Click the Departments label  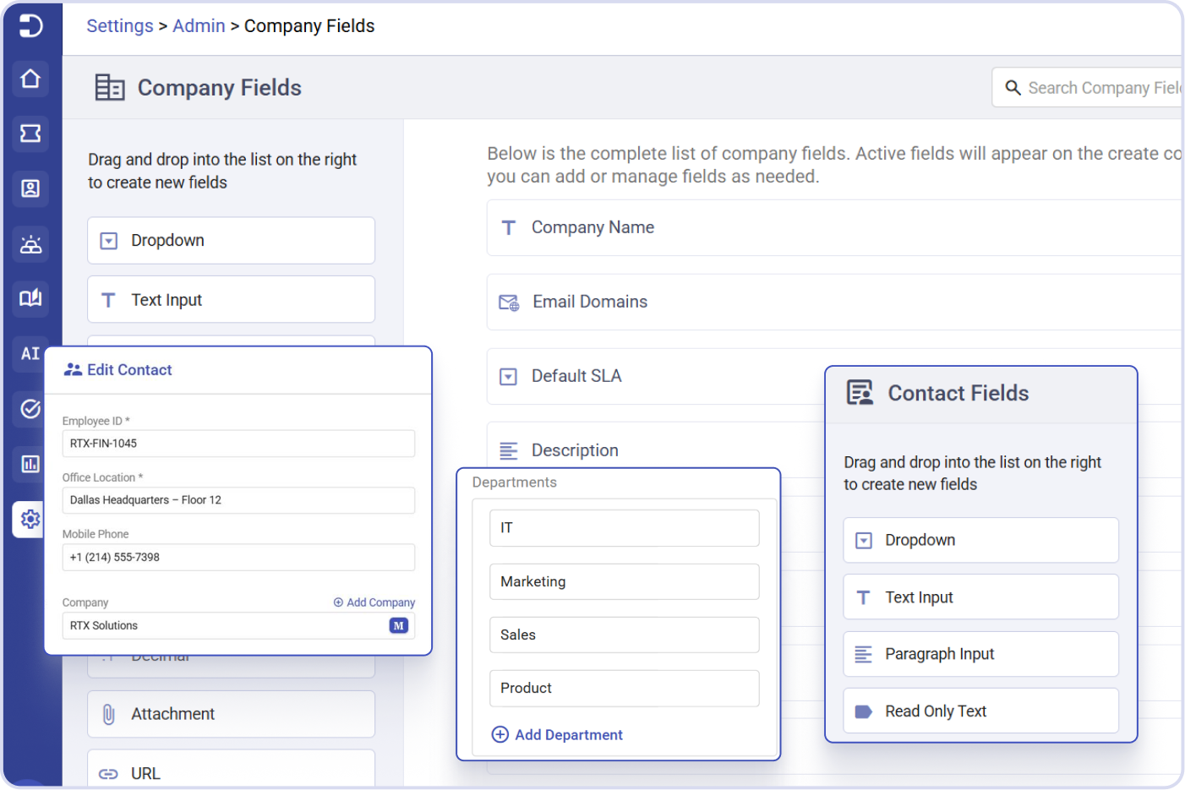point(515,482)
